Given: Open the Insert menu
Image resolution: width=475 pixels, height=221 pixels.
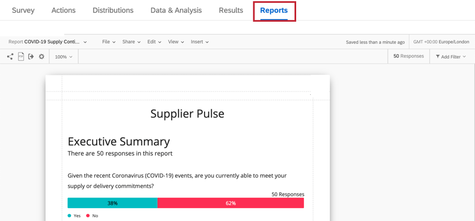Looking at the screenshot, I should (x=199, y=42).
